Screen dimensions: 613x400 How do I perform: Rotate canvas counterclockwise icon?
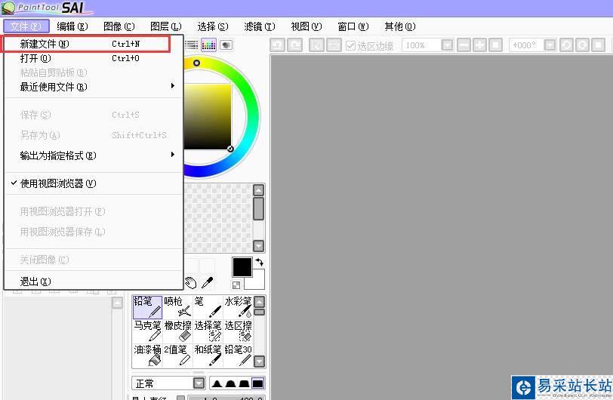pyautogui.click(x=566, y=45)
